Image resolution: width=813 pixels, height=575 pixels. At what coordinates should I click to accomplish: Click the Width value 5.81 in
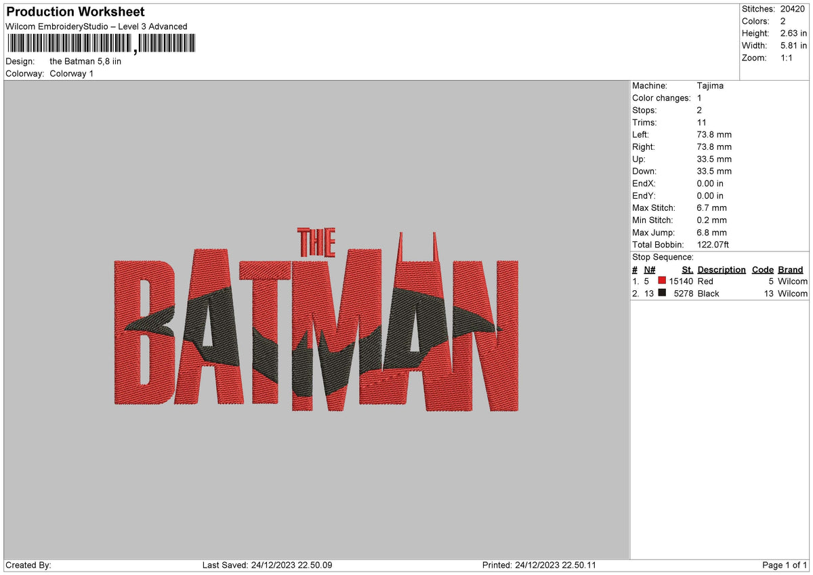tap(794, 45)
